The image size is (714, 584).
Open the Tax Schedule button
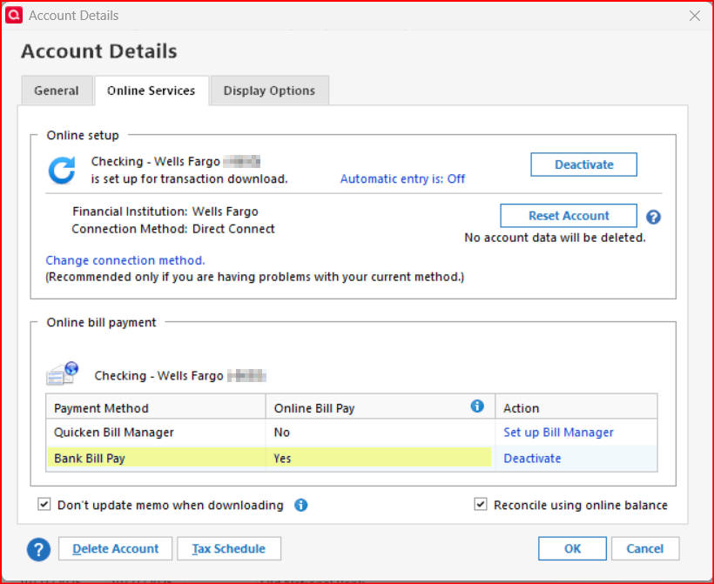click(x=229, y=548)
